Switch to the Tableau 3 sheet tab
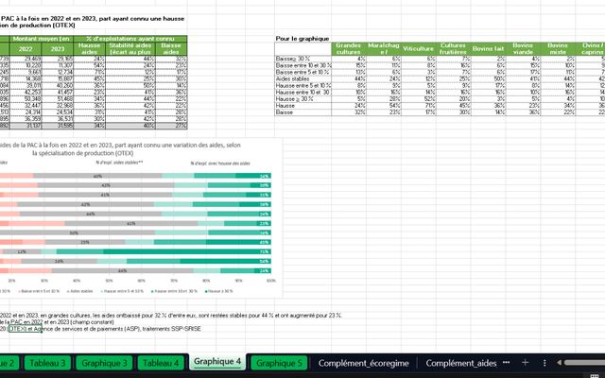The image size is (605, 378). click(x=46, y=363)
